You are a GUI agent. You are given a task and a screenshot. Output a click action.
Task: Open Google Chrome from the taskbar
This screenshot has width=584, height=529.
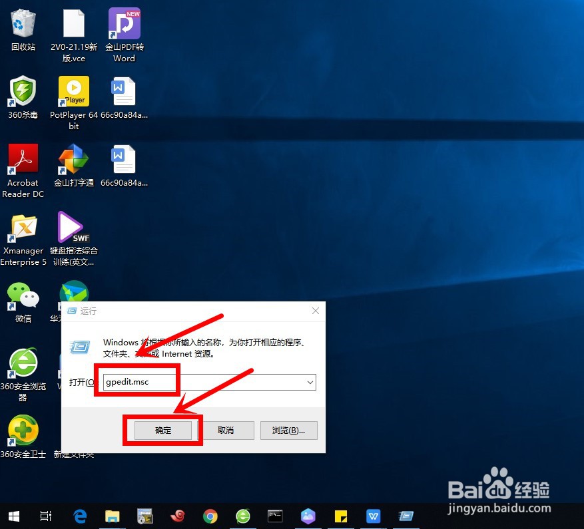pos(210,516)
